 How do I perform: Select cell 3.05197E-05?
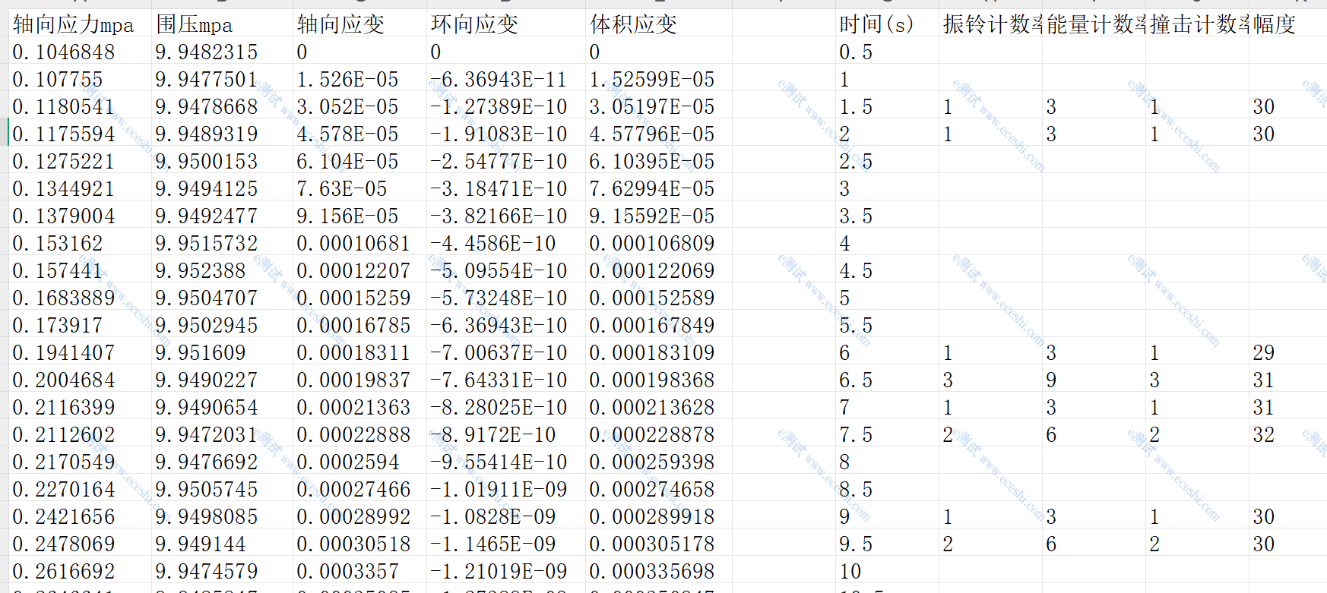coord(659,106)
